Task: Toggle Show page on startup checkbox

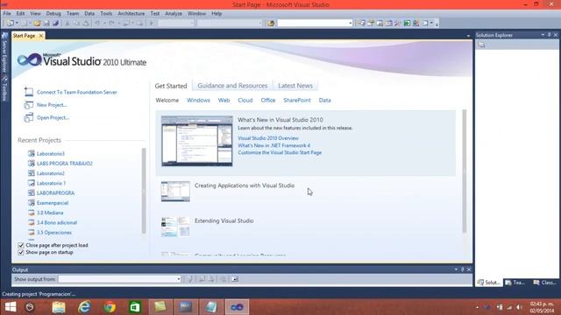Action: (21, 253)
